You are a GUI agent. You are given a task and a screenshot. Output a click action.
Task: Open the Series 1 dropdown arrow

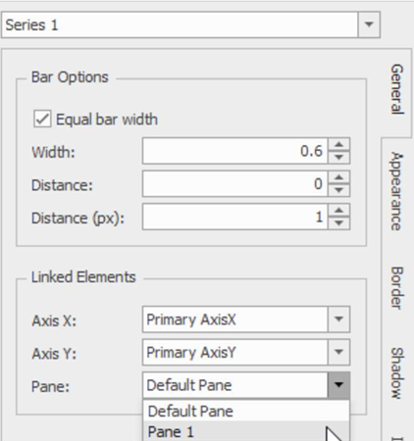tap(369, 24)
